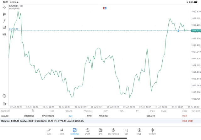
Task: Open the Mailbox tab with @ icon
Action: (x=113, y=131)
